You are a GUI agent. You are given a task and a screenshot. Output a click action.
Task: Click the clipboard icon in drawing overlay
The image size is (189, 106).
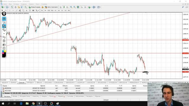(x=4, y=48)
